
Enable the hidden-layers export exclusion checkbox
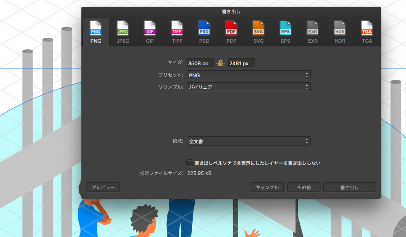tap(189, 163)
